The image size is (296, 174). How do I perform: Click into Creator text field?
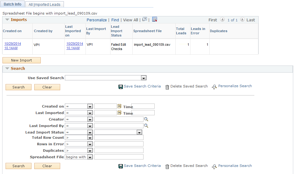tap(119, 119)
